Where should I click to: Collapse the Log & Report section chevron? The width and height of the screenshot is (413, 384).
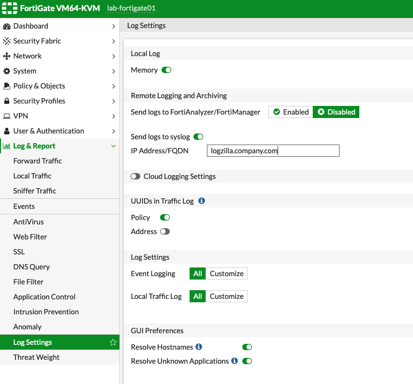(x=113, y=146)
